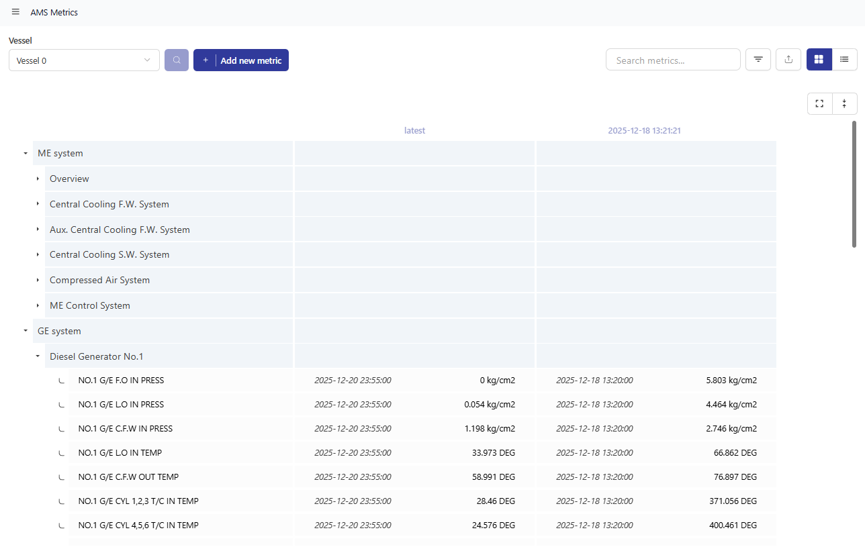
Task: Click the Add new metric button
Action: [241, 60]
